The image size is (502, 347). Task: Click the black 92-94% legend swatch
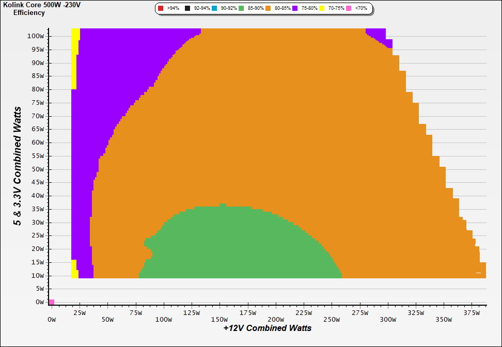(x=187, y=9)
